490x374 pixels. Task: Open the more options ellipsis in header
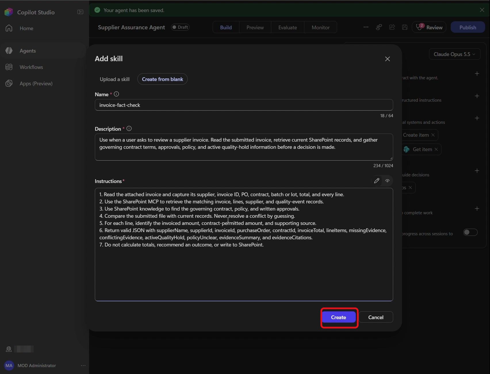point(366,27)
